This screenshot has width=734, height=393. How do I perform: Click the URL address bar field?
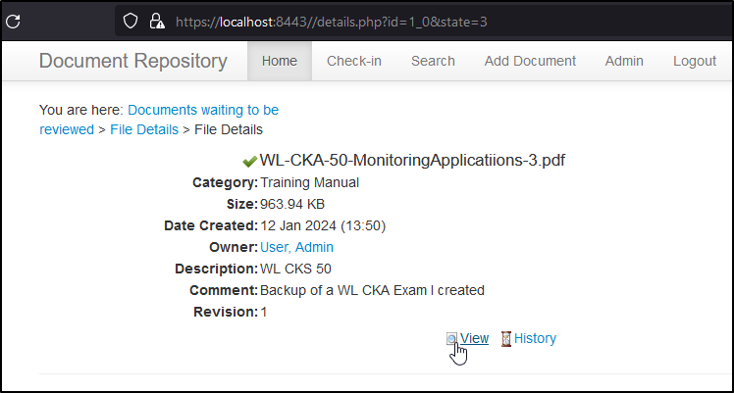tap(421, 22)
